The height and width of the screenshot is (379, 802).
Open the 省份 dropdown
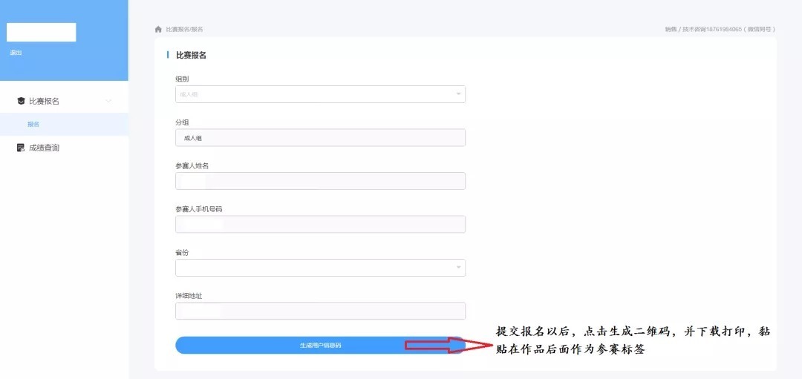click(320, 268)
